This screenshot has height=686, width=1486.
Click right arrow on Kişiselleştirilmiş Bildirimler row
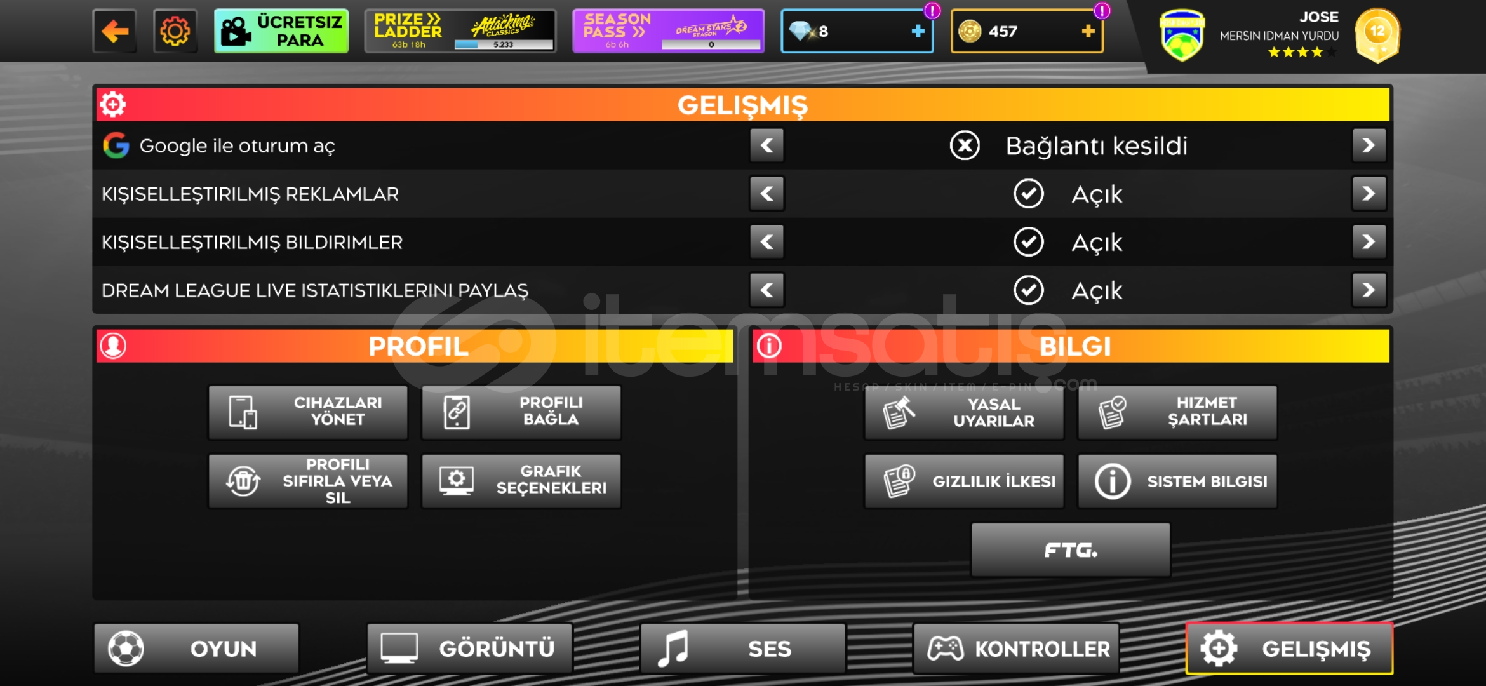(1369, 242)
